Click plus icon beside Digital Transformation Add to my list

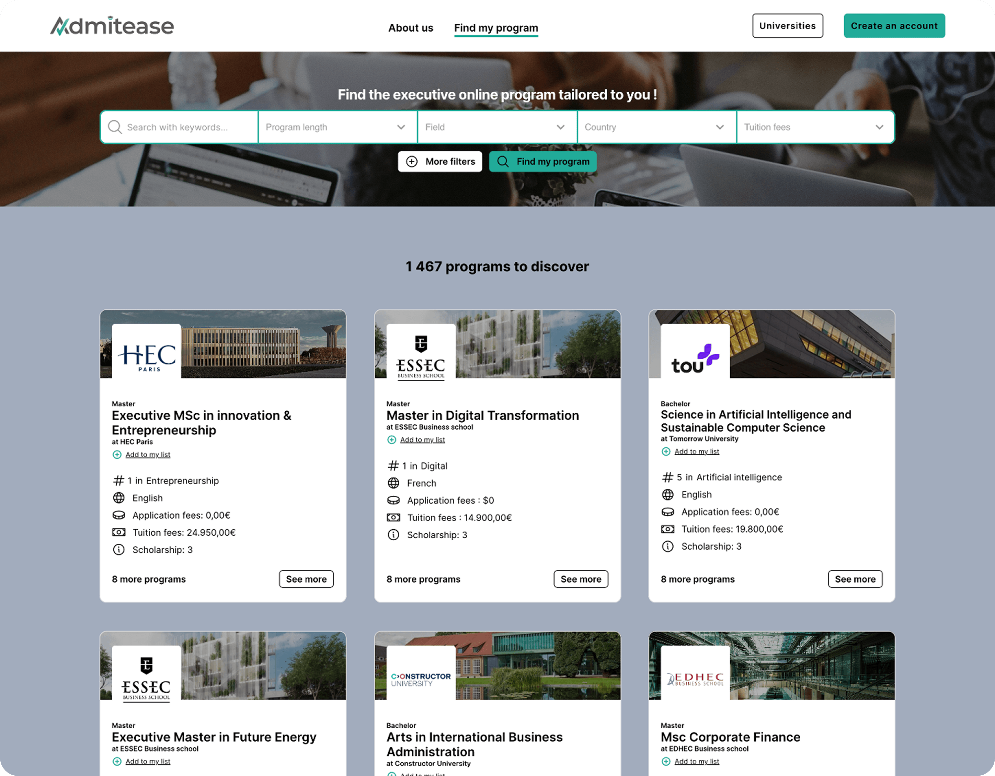click(392, 440)
